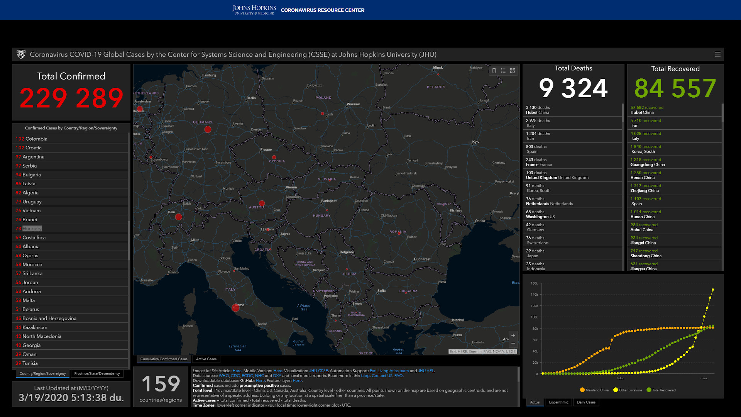
Task: Select the red marker at Rome, Italy
Action: [x=235, y=308]
